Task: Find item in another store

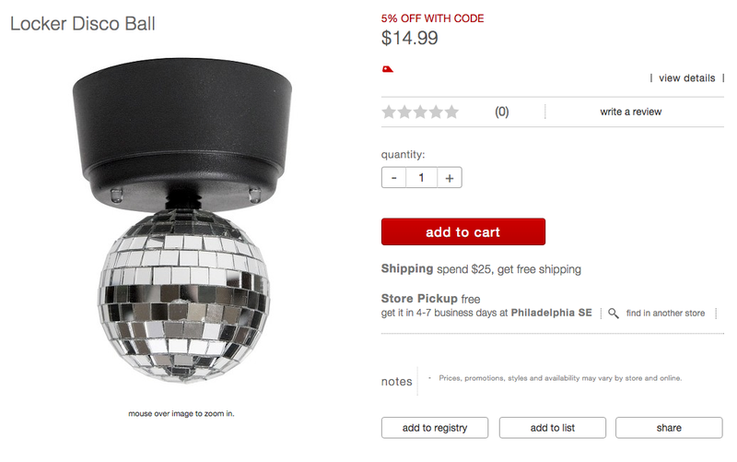Action: (x=665, y=314)
